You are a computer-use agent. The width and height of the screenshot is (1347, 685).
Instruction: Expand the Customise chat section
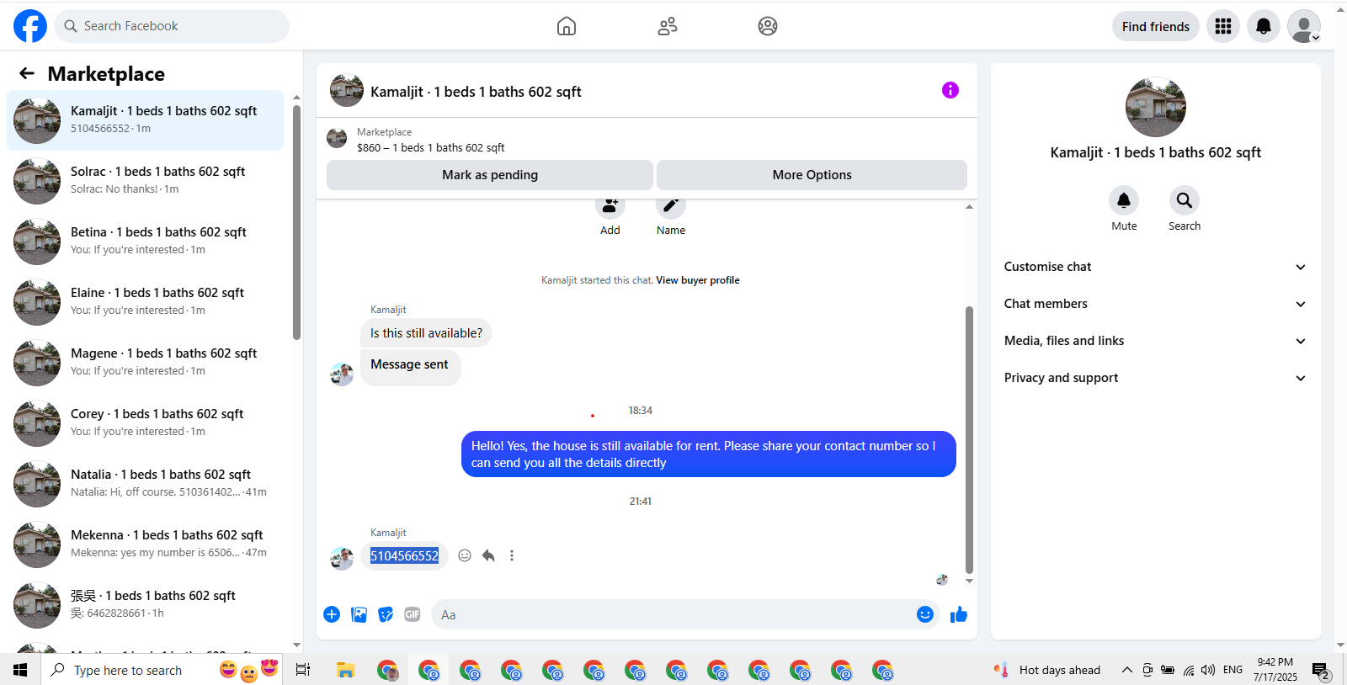click(x=1156, y=267)
